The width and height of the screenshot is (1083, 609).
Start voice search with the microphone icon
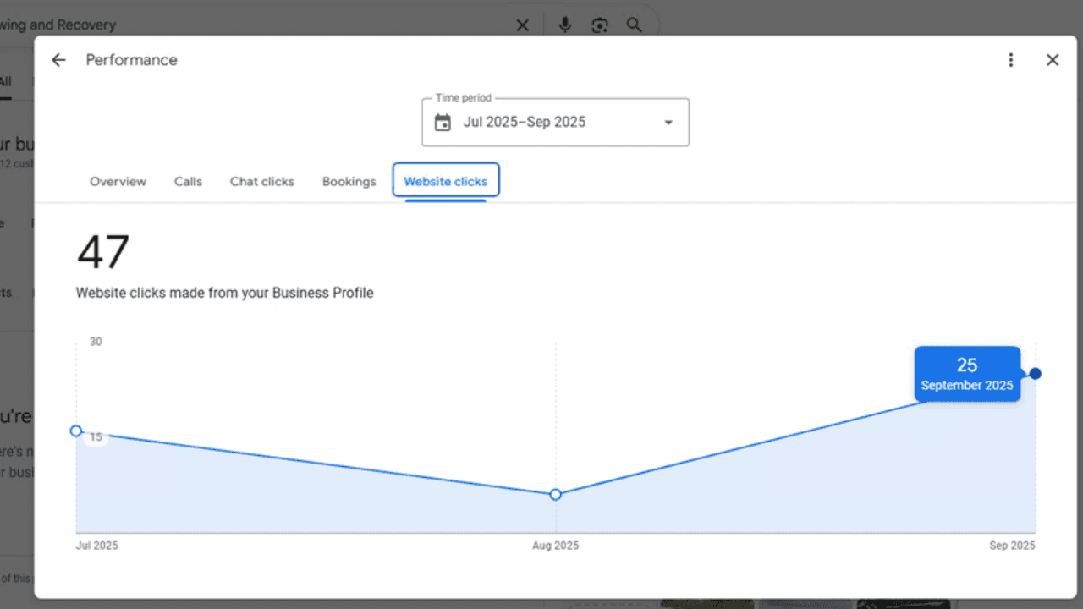565,25
